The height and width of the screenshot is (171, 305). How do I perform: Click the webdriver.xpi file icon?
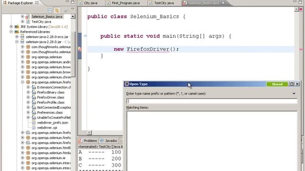point(34,128)
